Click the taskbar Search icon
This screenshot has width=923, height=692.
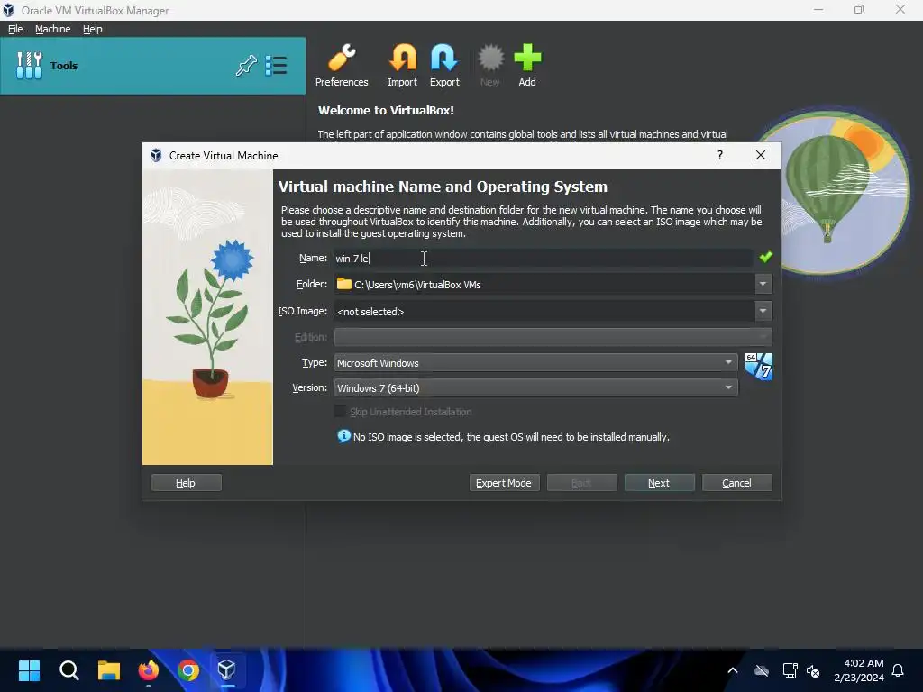[69, 669]
